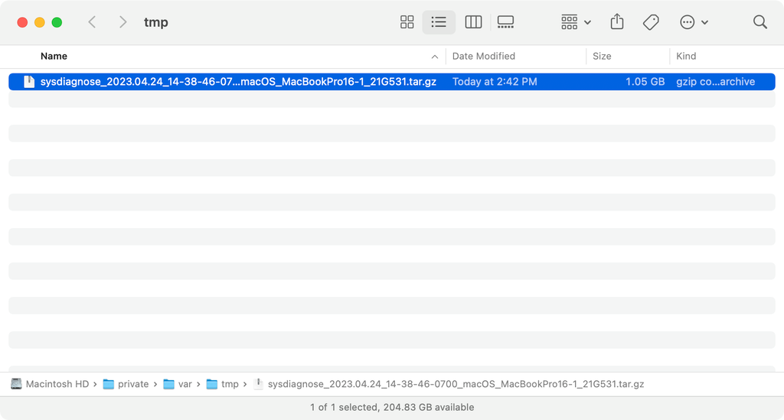Select the sysdiagnose tar.gz file row
This screenshot has width=784, height=420.
pyautogui.click(x=392, y=81)
